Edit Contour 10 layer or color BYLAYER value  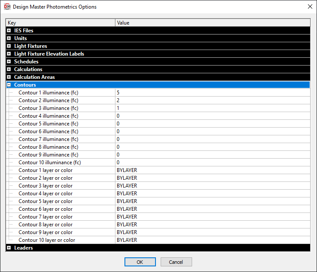click(x=213, y=240)
